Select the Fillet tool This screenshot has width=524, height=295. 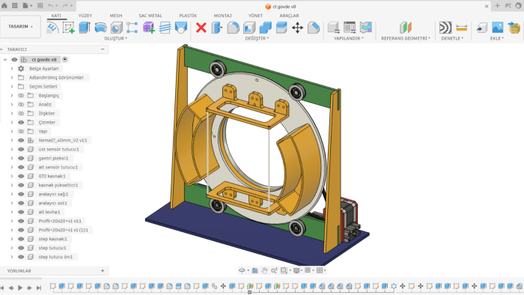tap(233, 28)
